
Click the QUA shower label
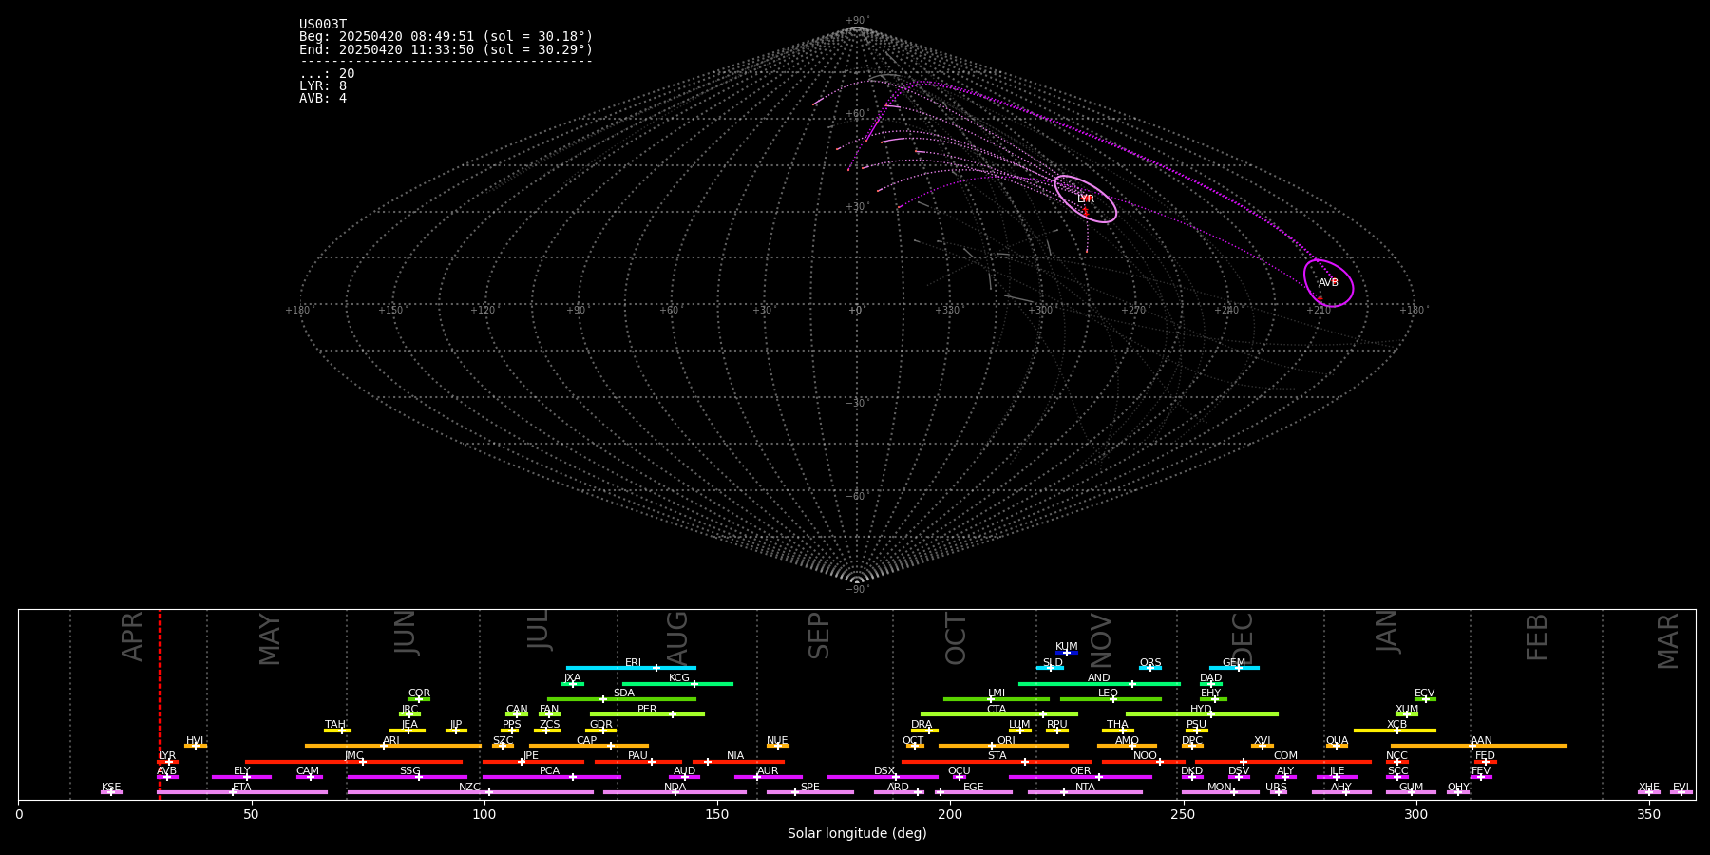point(1337,741)
